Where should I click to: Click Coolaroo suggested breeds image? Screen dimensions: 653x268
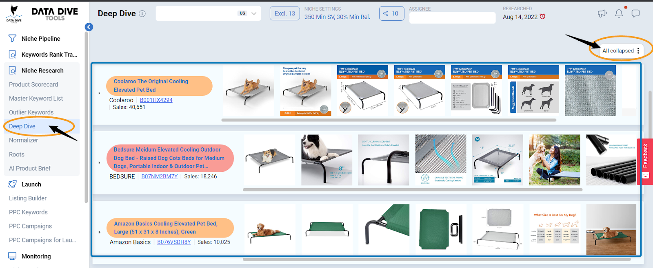coord(533,90)
